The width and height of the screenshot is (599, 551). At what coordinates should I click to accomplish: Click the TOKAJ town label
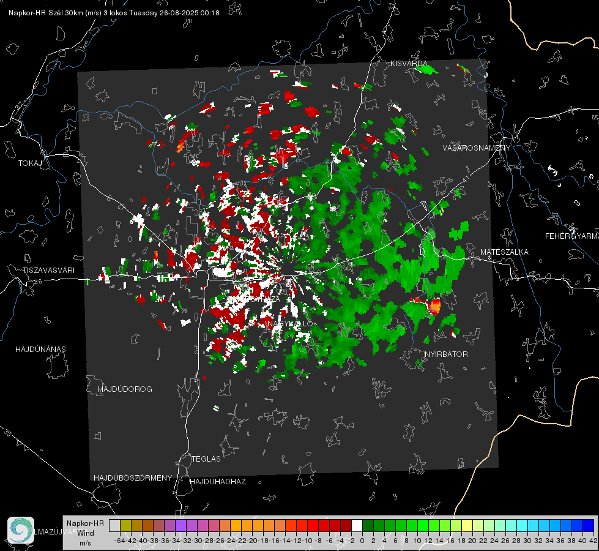pos(30,163)
